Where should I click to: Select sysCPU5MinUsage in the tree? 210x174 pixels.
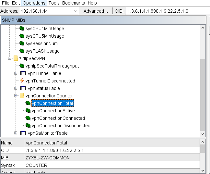(x=45, y=36)
